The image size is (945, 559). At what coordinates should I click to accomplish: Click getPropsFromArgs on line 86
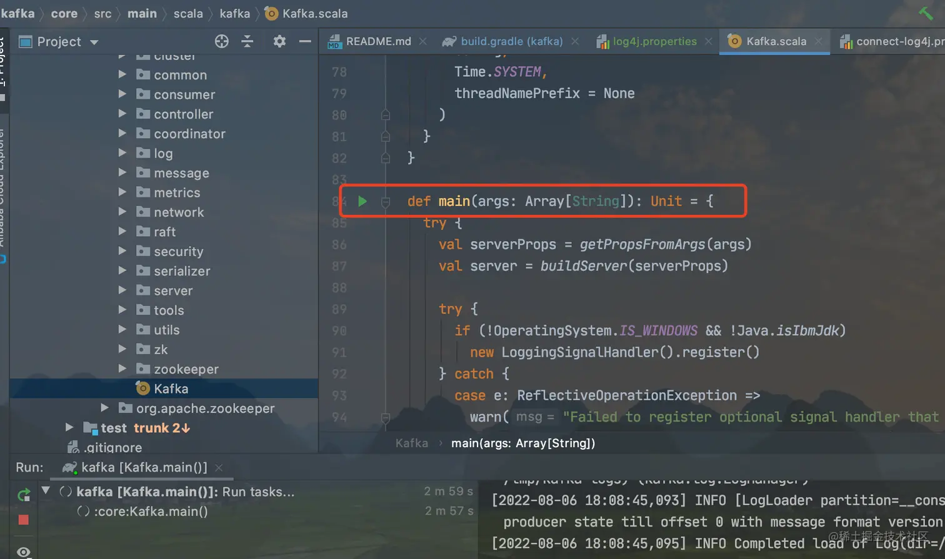coord(642,244)
